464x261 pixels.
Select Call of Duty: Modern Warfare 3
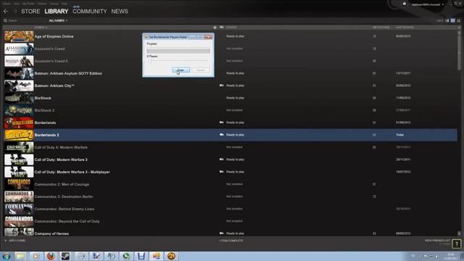point(230,159)
